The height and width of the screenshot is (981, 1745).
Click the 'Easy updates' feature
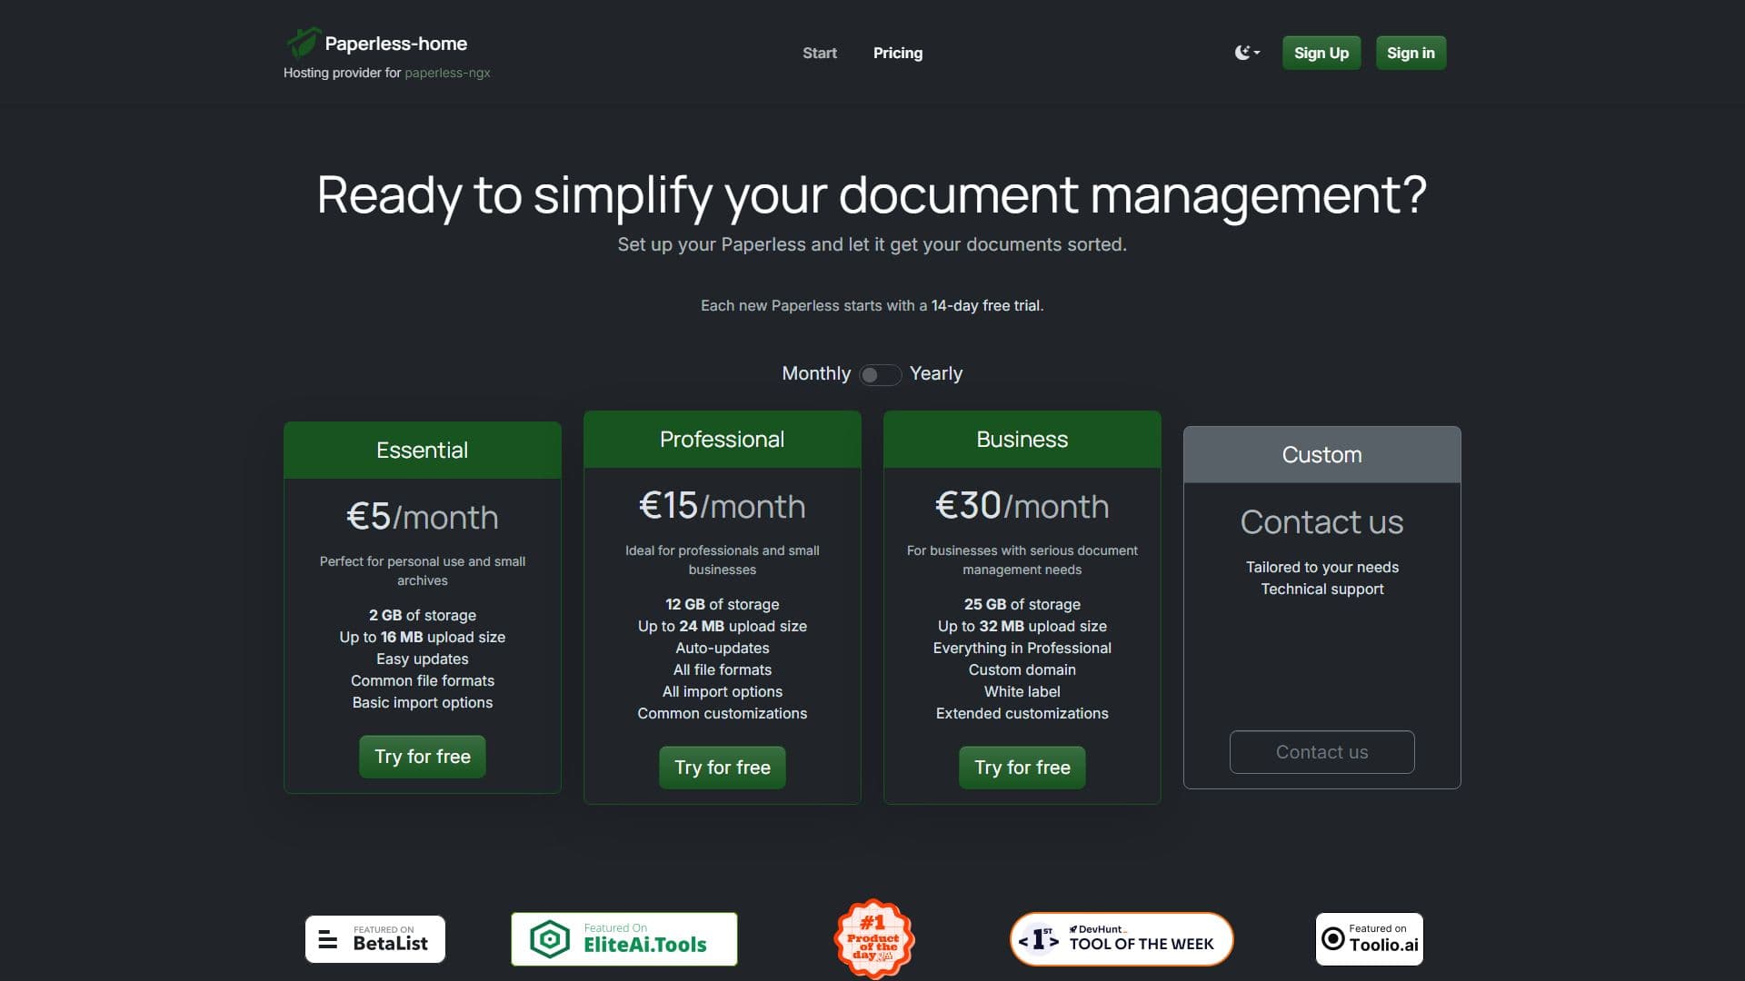click(x=423, y=659)
